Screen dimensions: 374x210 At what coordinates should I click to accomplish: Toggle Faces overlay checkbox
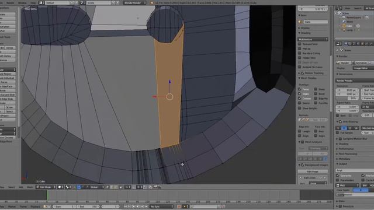click(300, 89)
